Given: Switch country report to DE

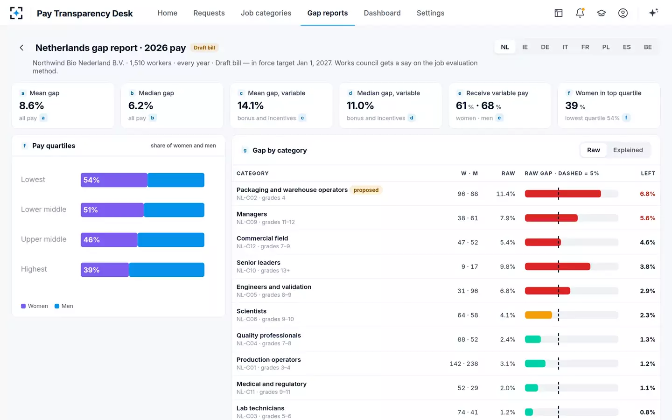Looking at the screenshot, I should pos(545,47).
